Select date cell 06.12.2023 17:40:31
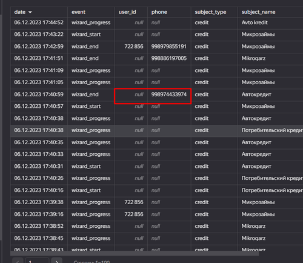The image size is (303, 263). click(x=39, y=167)
